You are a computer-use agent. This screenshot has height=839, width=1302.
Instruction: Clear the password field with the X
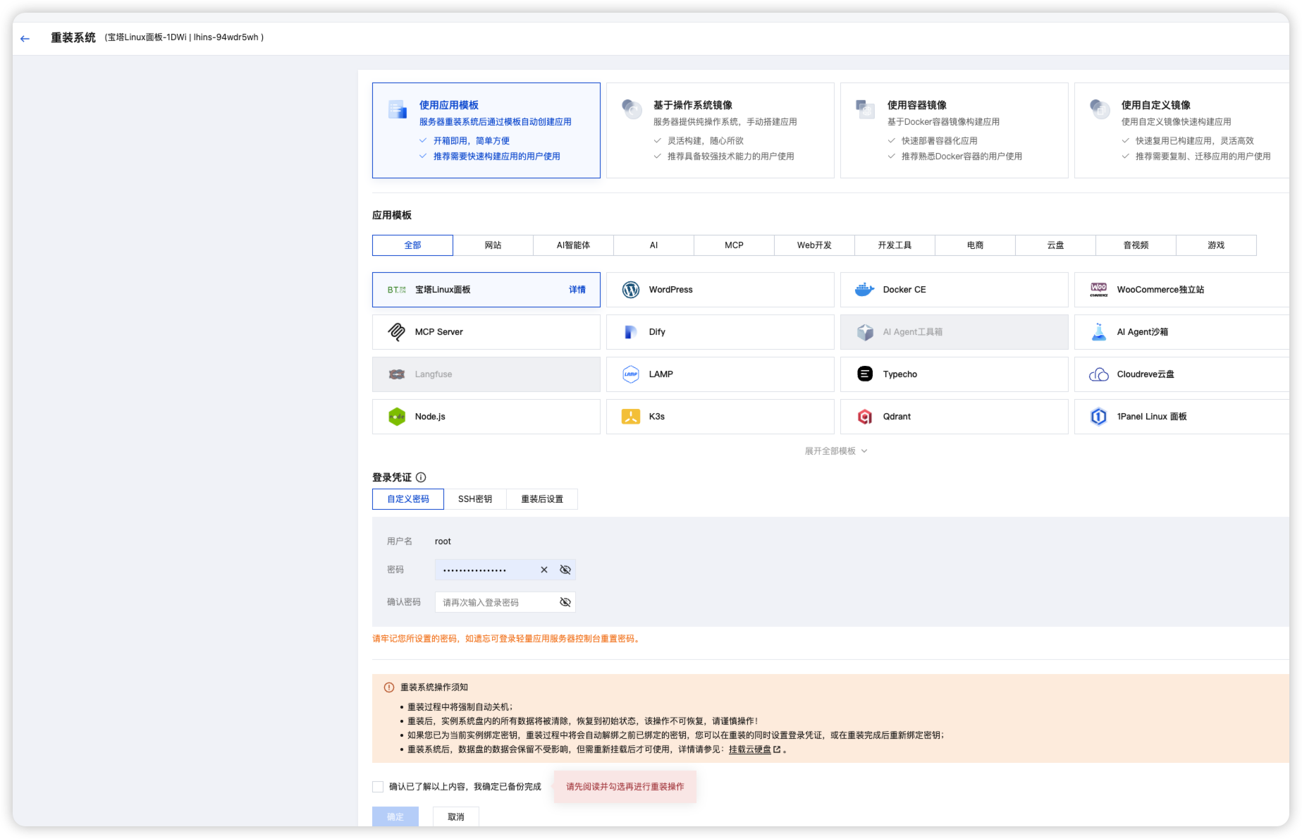pyautogui.click(x=544, y=570)
